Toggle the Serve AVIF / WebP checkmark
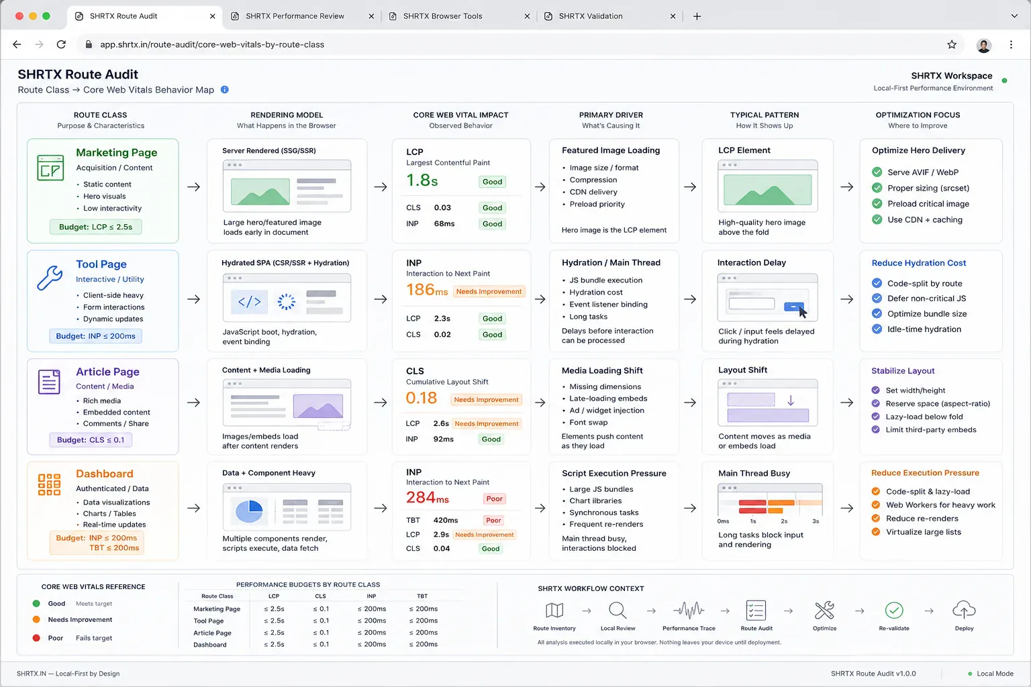Screen dimensions: 1031x687 877,172
